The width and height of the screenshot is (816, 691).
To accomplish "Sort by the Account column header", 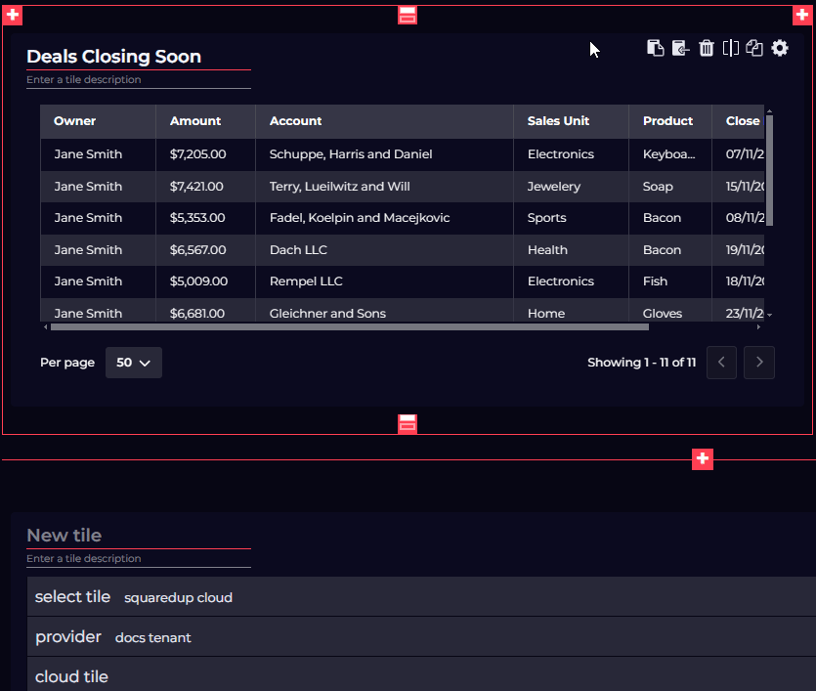I will pyautogui.click(x=385, y=121).
